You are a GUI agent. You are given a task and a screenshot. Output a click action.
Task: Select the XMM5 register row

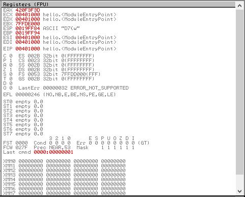point(64,184)
